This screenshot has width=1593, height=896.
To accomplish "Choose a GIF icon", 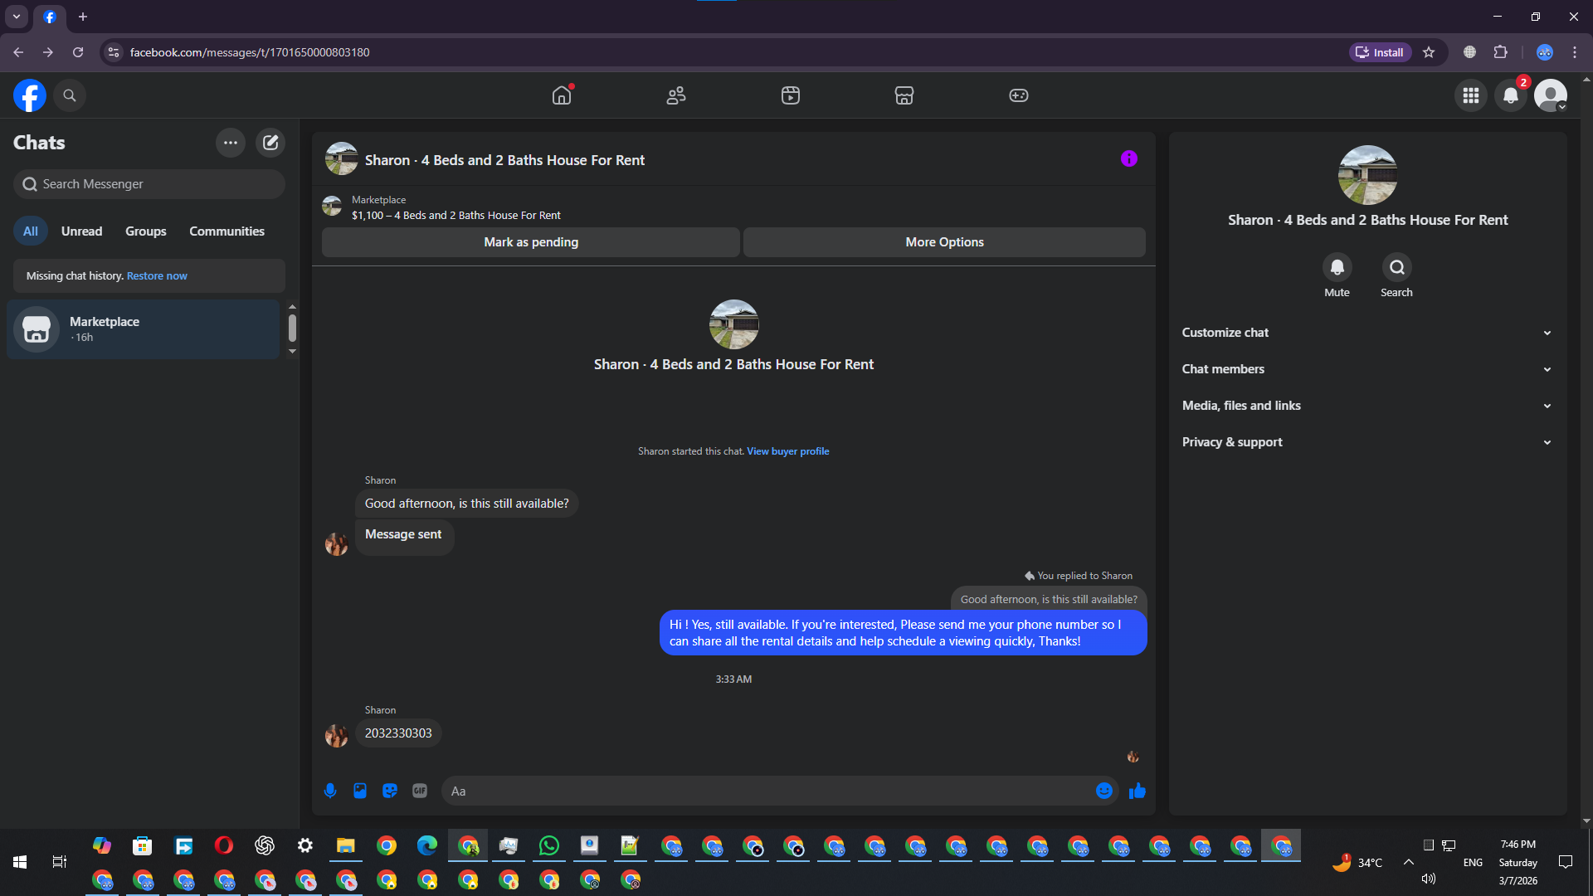I will pyautogui.click(x=420, y=791).
